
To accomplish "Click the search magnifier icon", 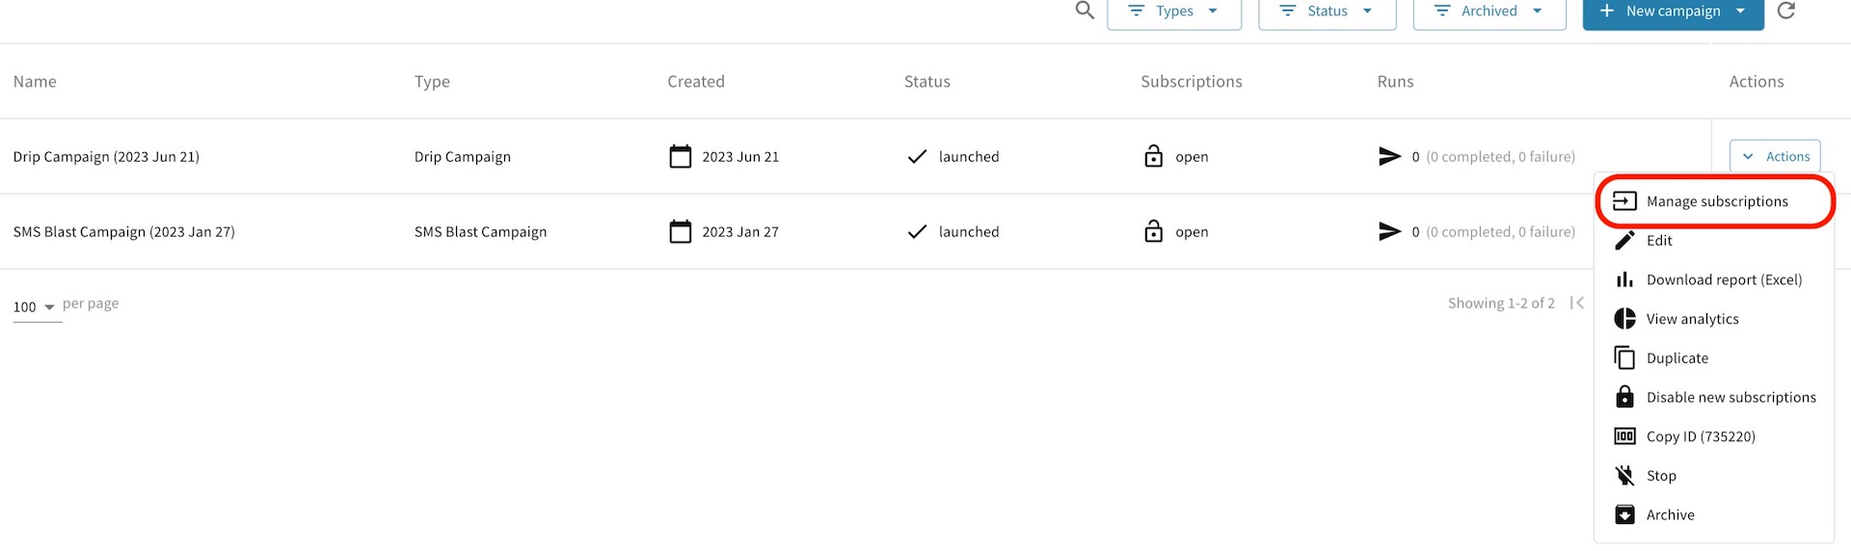I will 1085,11.
